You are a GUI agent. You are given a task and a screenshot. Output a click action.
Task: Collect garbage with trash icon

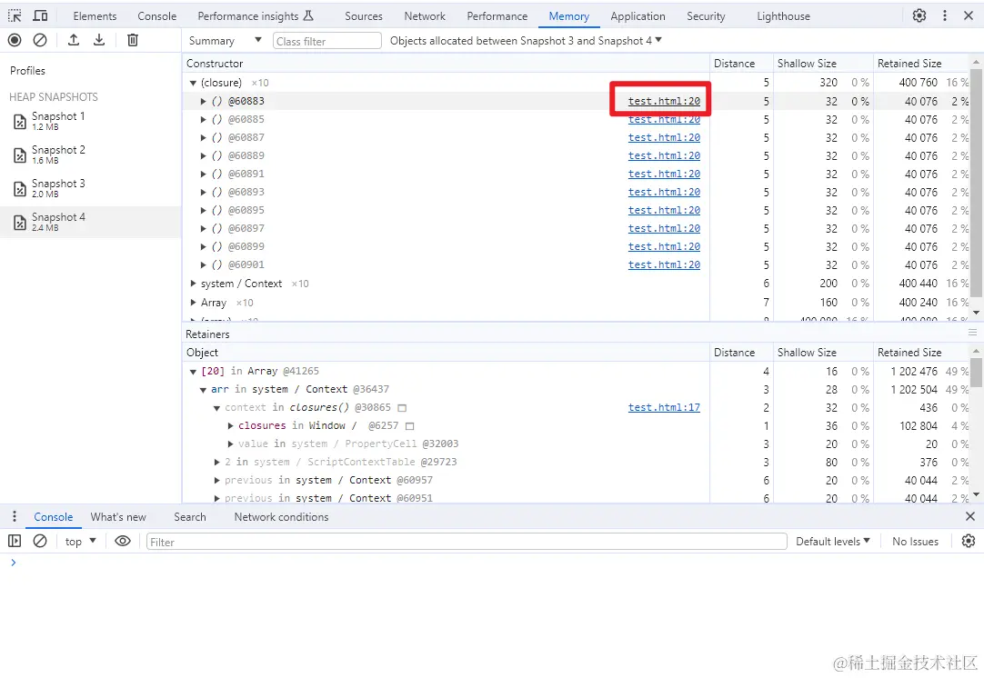133,40
